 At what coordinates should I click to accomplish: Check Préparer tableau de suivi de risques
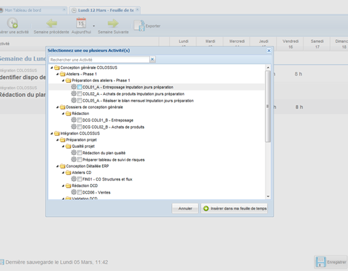pyautogui.click(x=79, y=160)
